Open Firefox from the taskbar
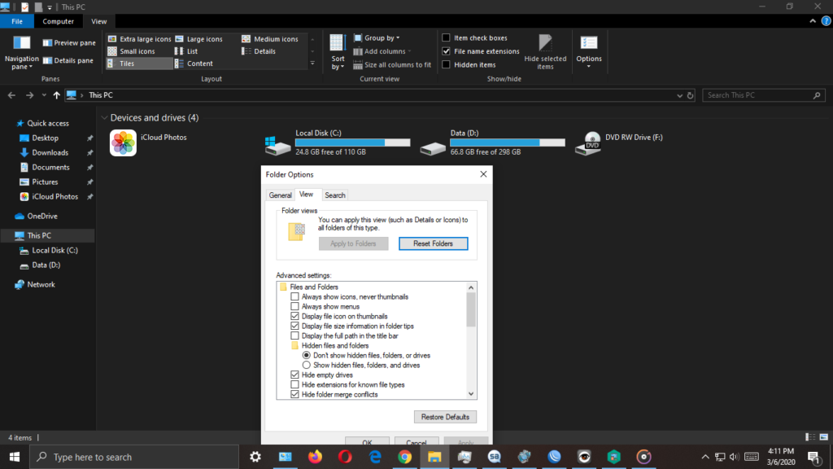 (x=315, y=457)
